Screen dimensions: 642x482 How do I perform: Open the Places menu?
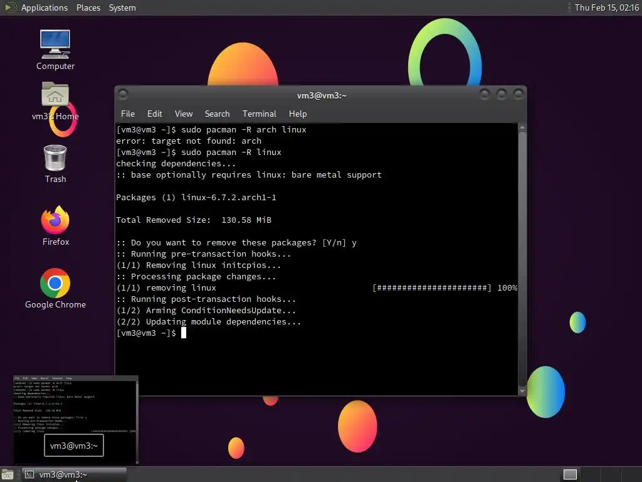[88, 8]
